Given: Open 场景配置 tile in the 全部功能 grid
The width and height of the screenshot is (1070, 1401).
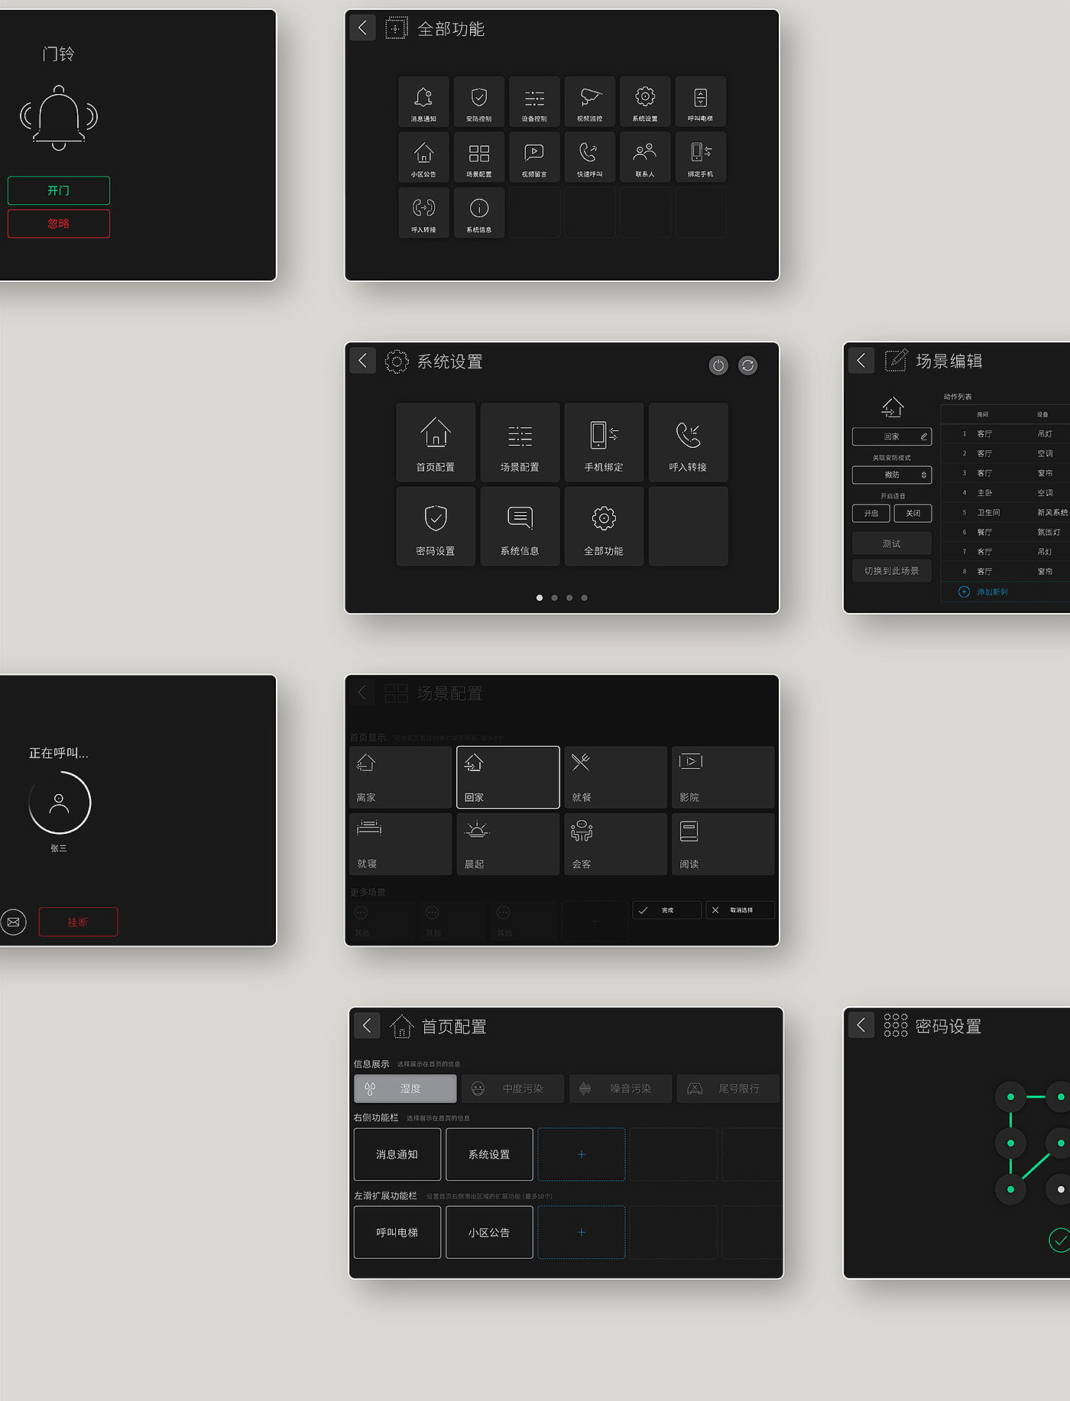Looking at the screenshot, I should coord(479,157).
